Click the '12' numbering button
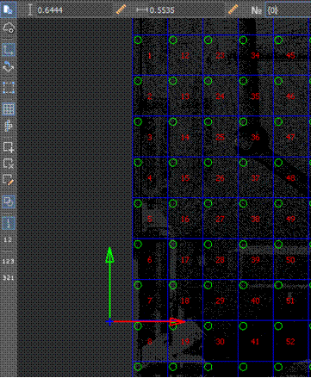 (x=8, y=239)
